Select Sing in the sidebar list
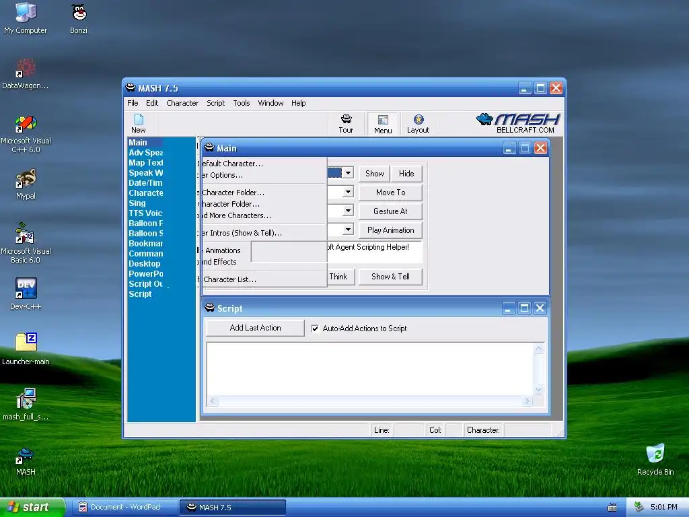The image size is (689, 517). 137,203
